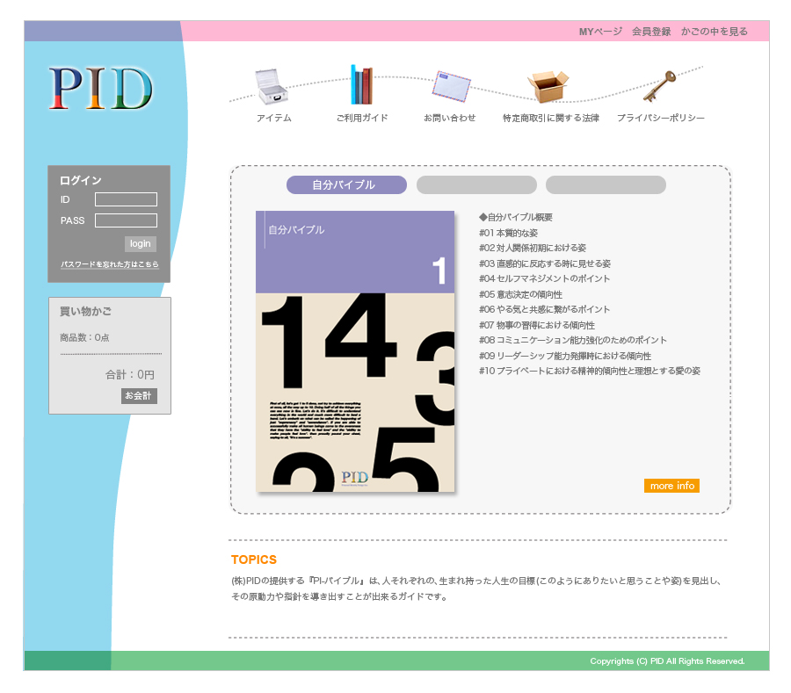The width and height of the screenshot is (791, 693).
Task: Open the 自分バイブル book cover image
Action: tap(355, 351)
